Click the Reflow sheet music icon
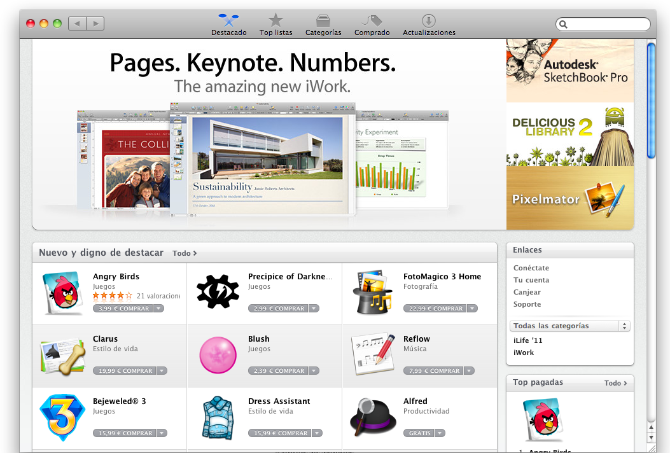Image resolution: width=670 pixels, height=453 pixels. tap(373, 354)
